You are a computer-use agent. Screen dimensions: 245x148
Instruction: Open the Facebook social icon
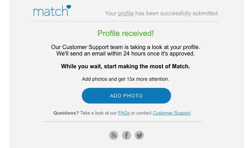[126, 135]
